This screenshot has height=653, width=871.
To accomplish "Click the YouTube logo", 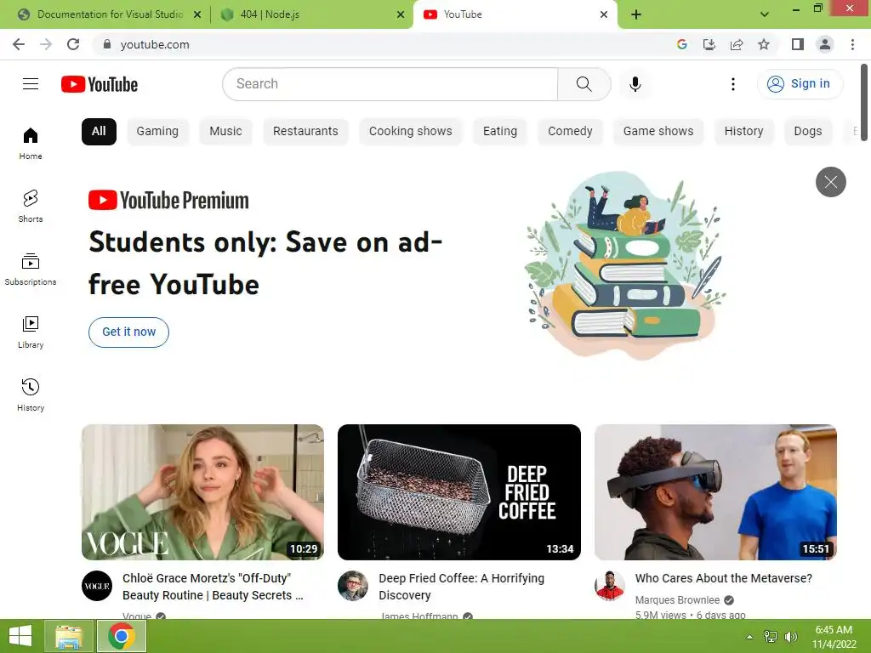I will point(100,84).
